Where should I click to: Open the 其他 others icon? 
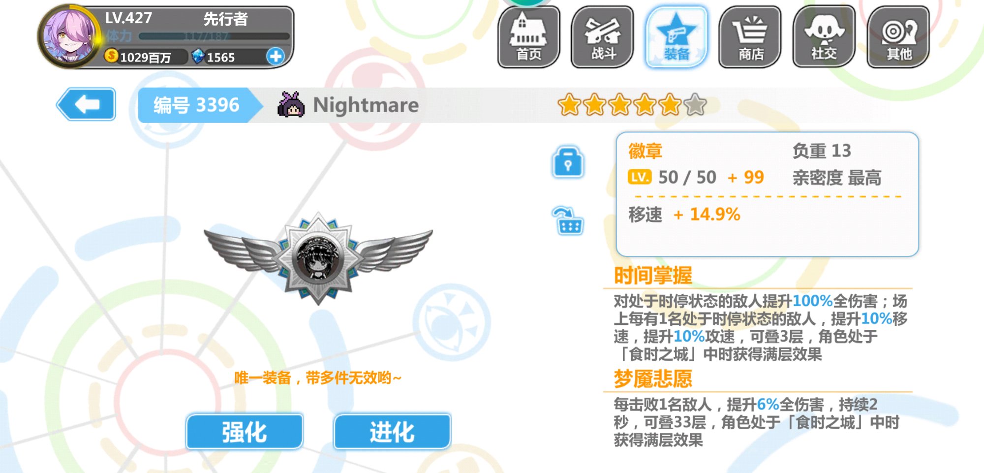coord(898,37)
